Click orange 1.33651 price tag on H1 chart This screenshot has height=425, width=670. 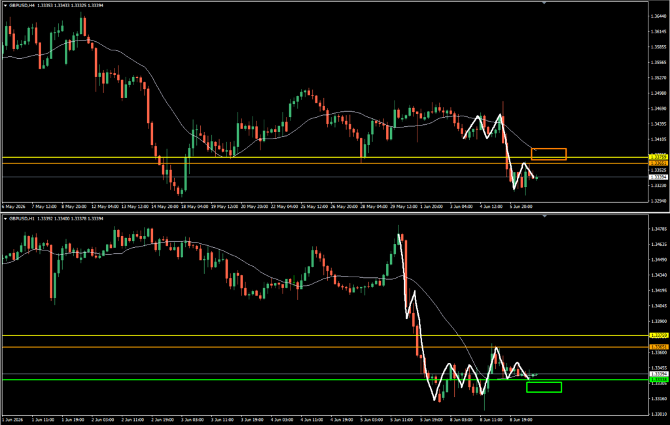coord(658,347)
